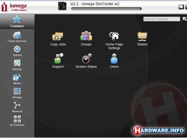Show All Features in the sidebar
187x138 pixels.
pyautogui.click(x=17, y=121)
